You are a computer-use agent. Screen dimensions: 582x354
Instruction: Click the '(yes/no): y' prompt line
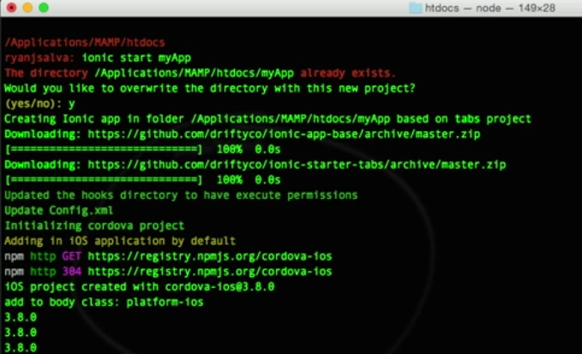pyautogui.click(x=39, y=104)
